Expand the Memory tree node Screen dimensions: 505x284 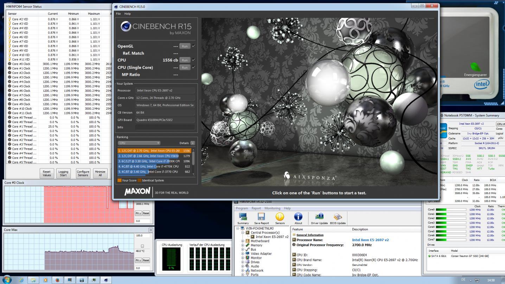tap(243, 245)
